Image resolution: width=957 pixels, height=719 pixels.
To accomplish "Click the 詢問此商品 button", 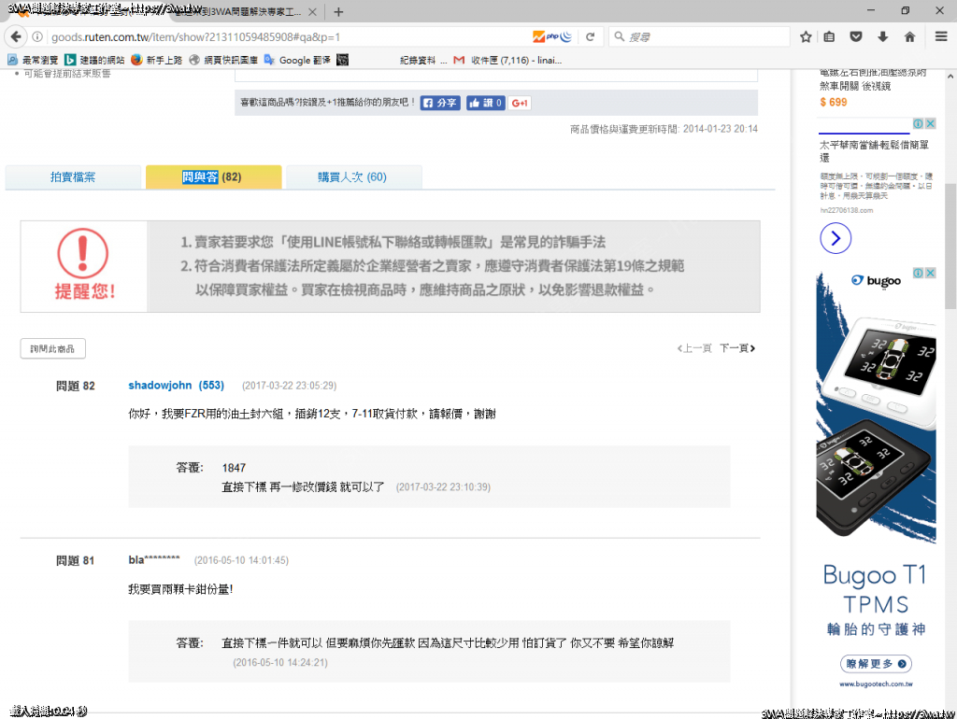I will pos(53,348).
